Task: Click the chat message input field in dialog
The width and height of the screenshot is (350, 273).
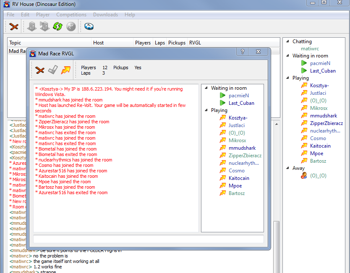Action: click(x=149, y=239)
